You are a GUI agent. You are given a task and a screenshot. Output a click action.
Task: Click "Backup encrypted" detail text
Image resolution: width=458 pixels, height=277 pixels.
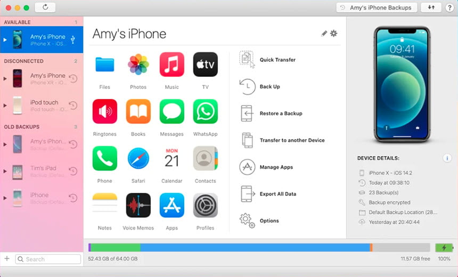(389, 202)
